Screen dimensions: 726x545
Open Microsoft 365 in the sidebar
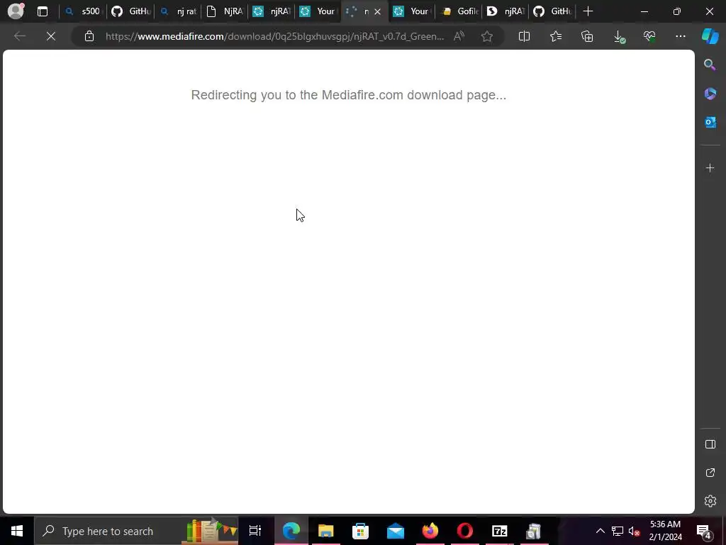coord(710,94)
